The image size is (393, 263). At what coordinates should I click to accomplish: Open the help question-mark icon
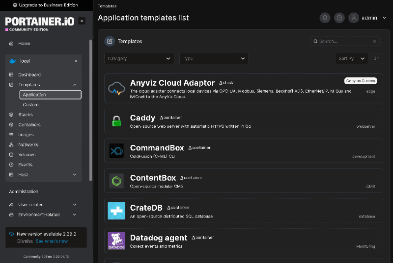pyautogui.click(x=339, y=18)
